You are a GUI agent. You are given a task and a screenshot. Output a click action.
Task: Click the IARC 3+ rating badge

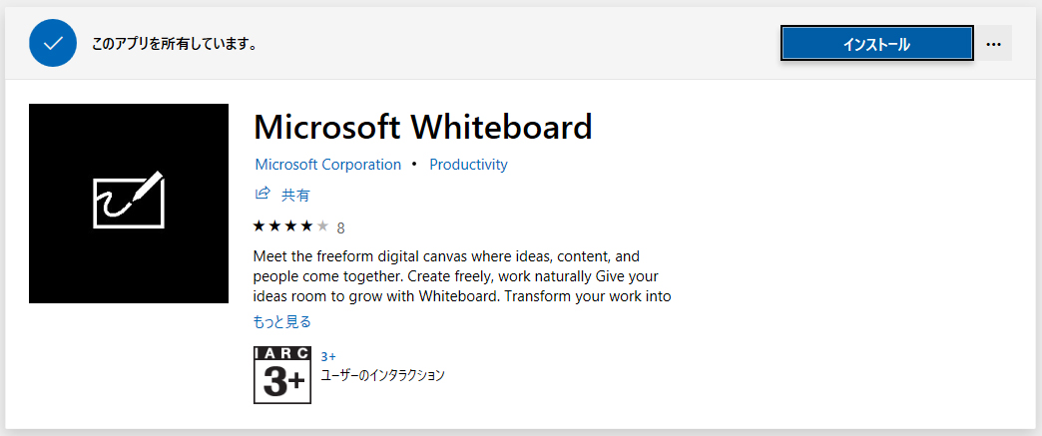click(282, 375)
